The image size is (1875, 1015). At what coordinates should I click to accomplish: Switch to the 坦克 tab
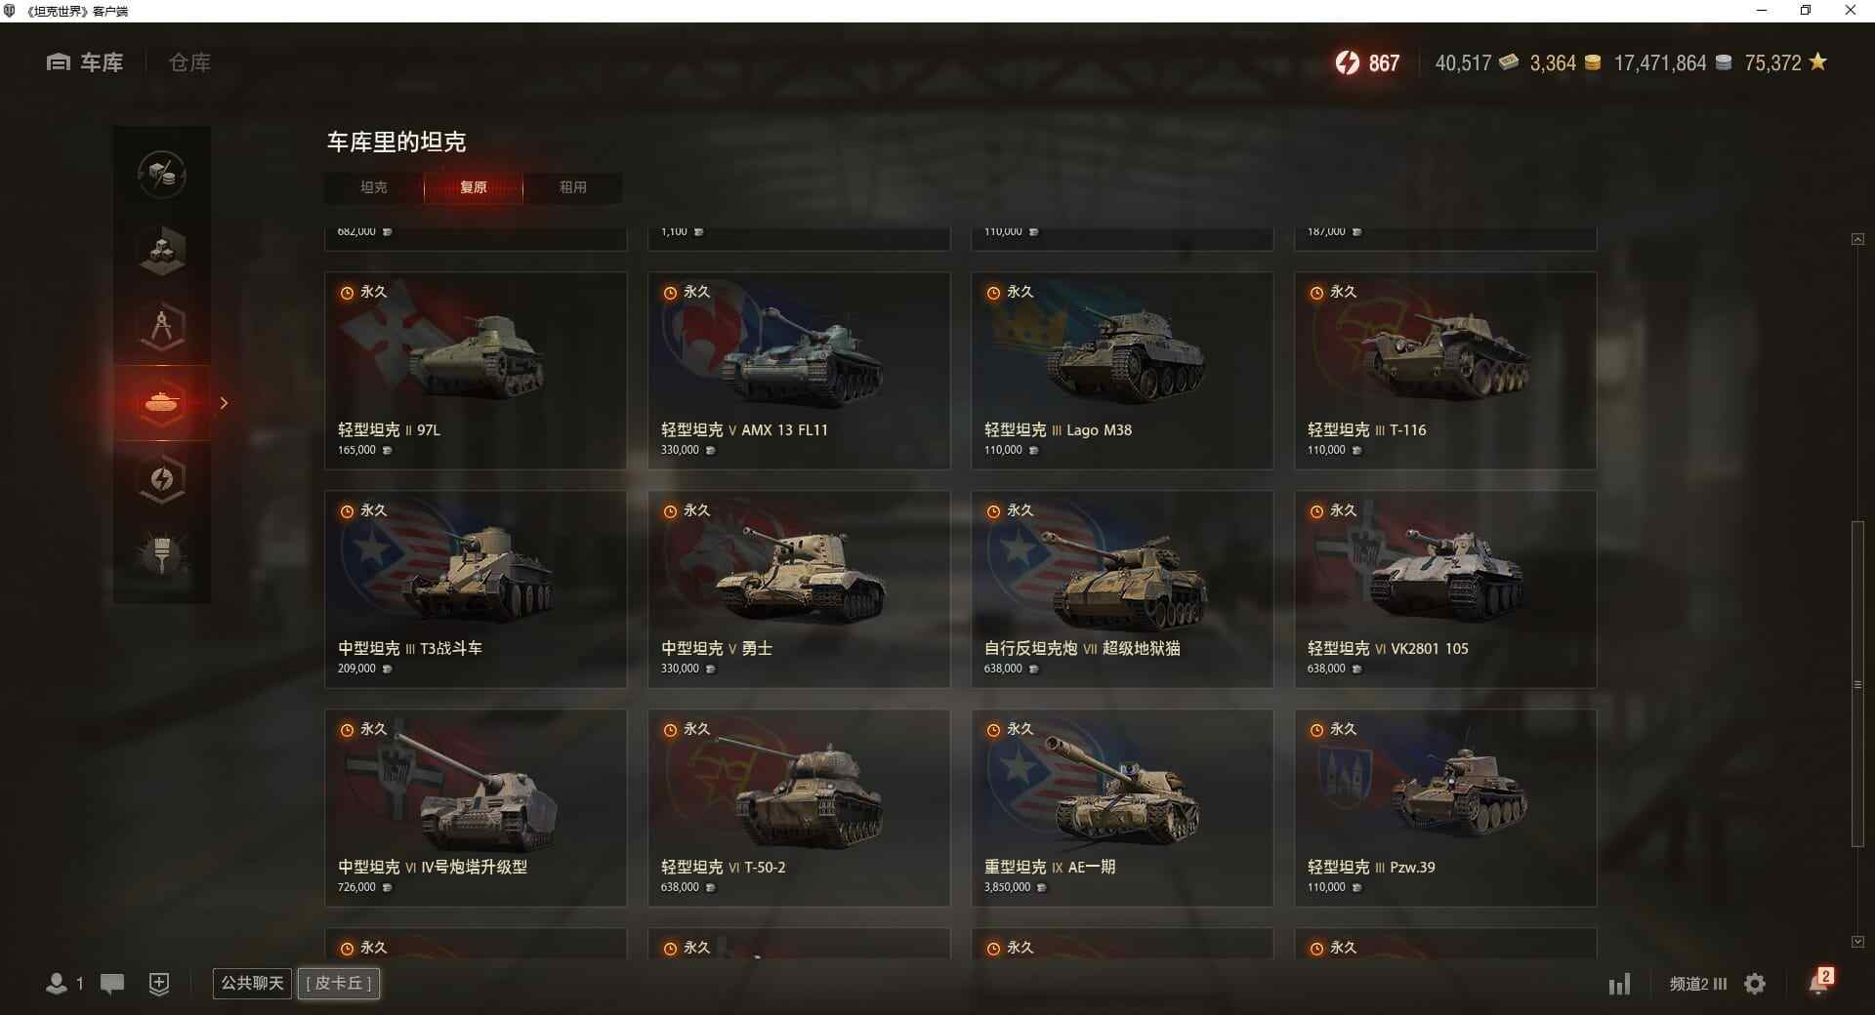pos(374,187)
